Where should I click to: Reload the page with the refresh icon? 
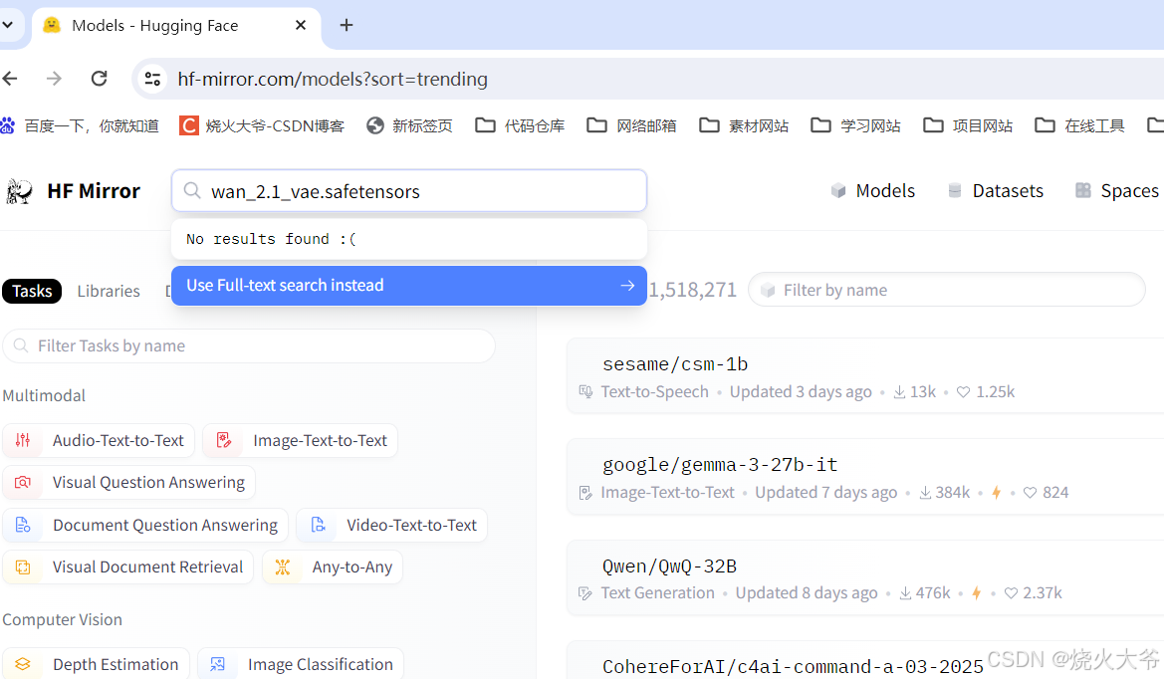(99, 79)
